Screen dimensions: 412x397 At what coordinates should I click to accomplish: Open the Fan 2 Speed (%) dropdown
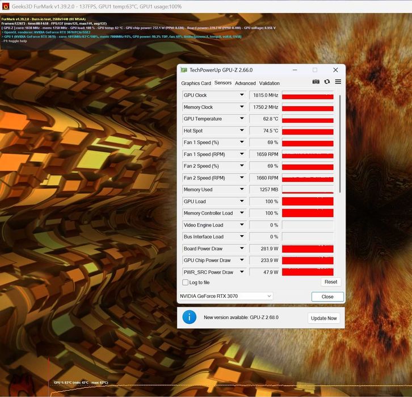242,166
